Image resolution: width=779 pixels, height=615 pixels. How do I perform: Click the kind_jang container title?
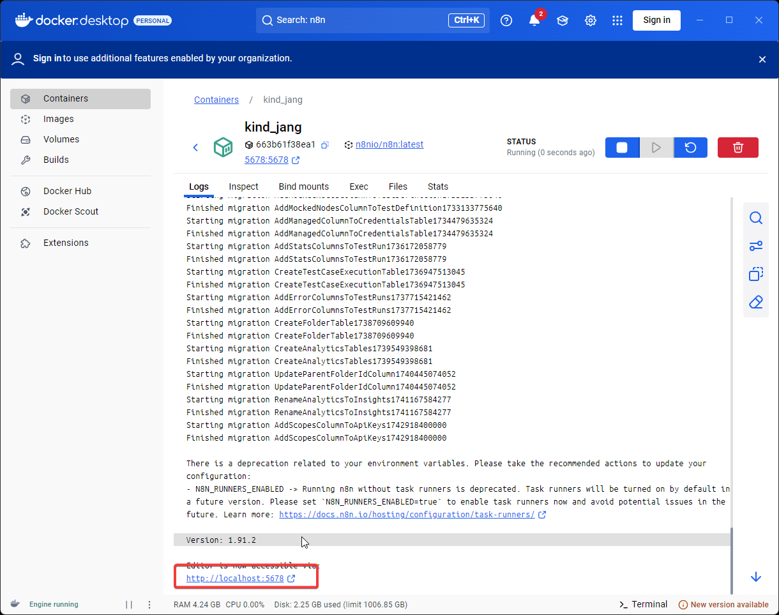click(x=273, y=127)
